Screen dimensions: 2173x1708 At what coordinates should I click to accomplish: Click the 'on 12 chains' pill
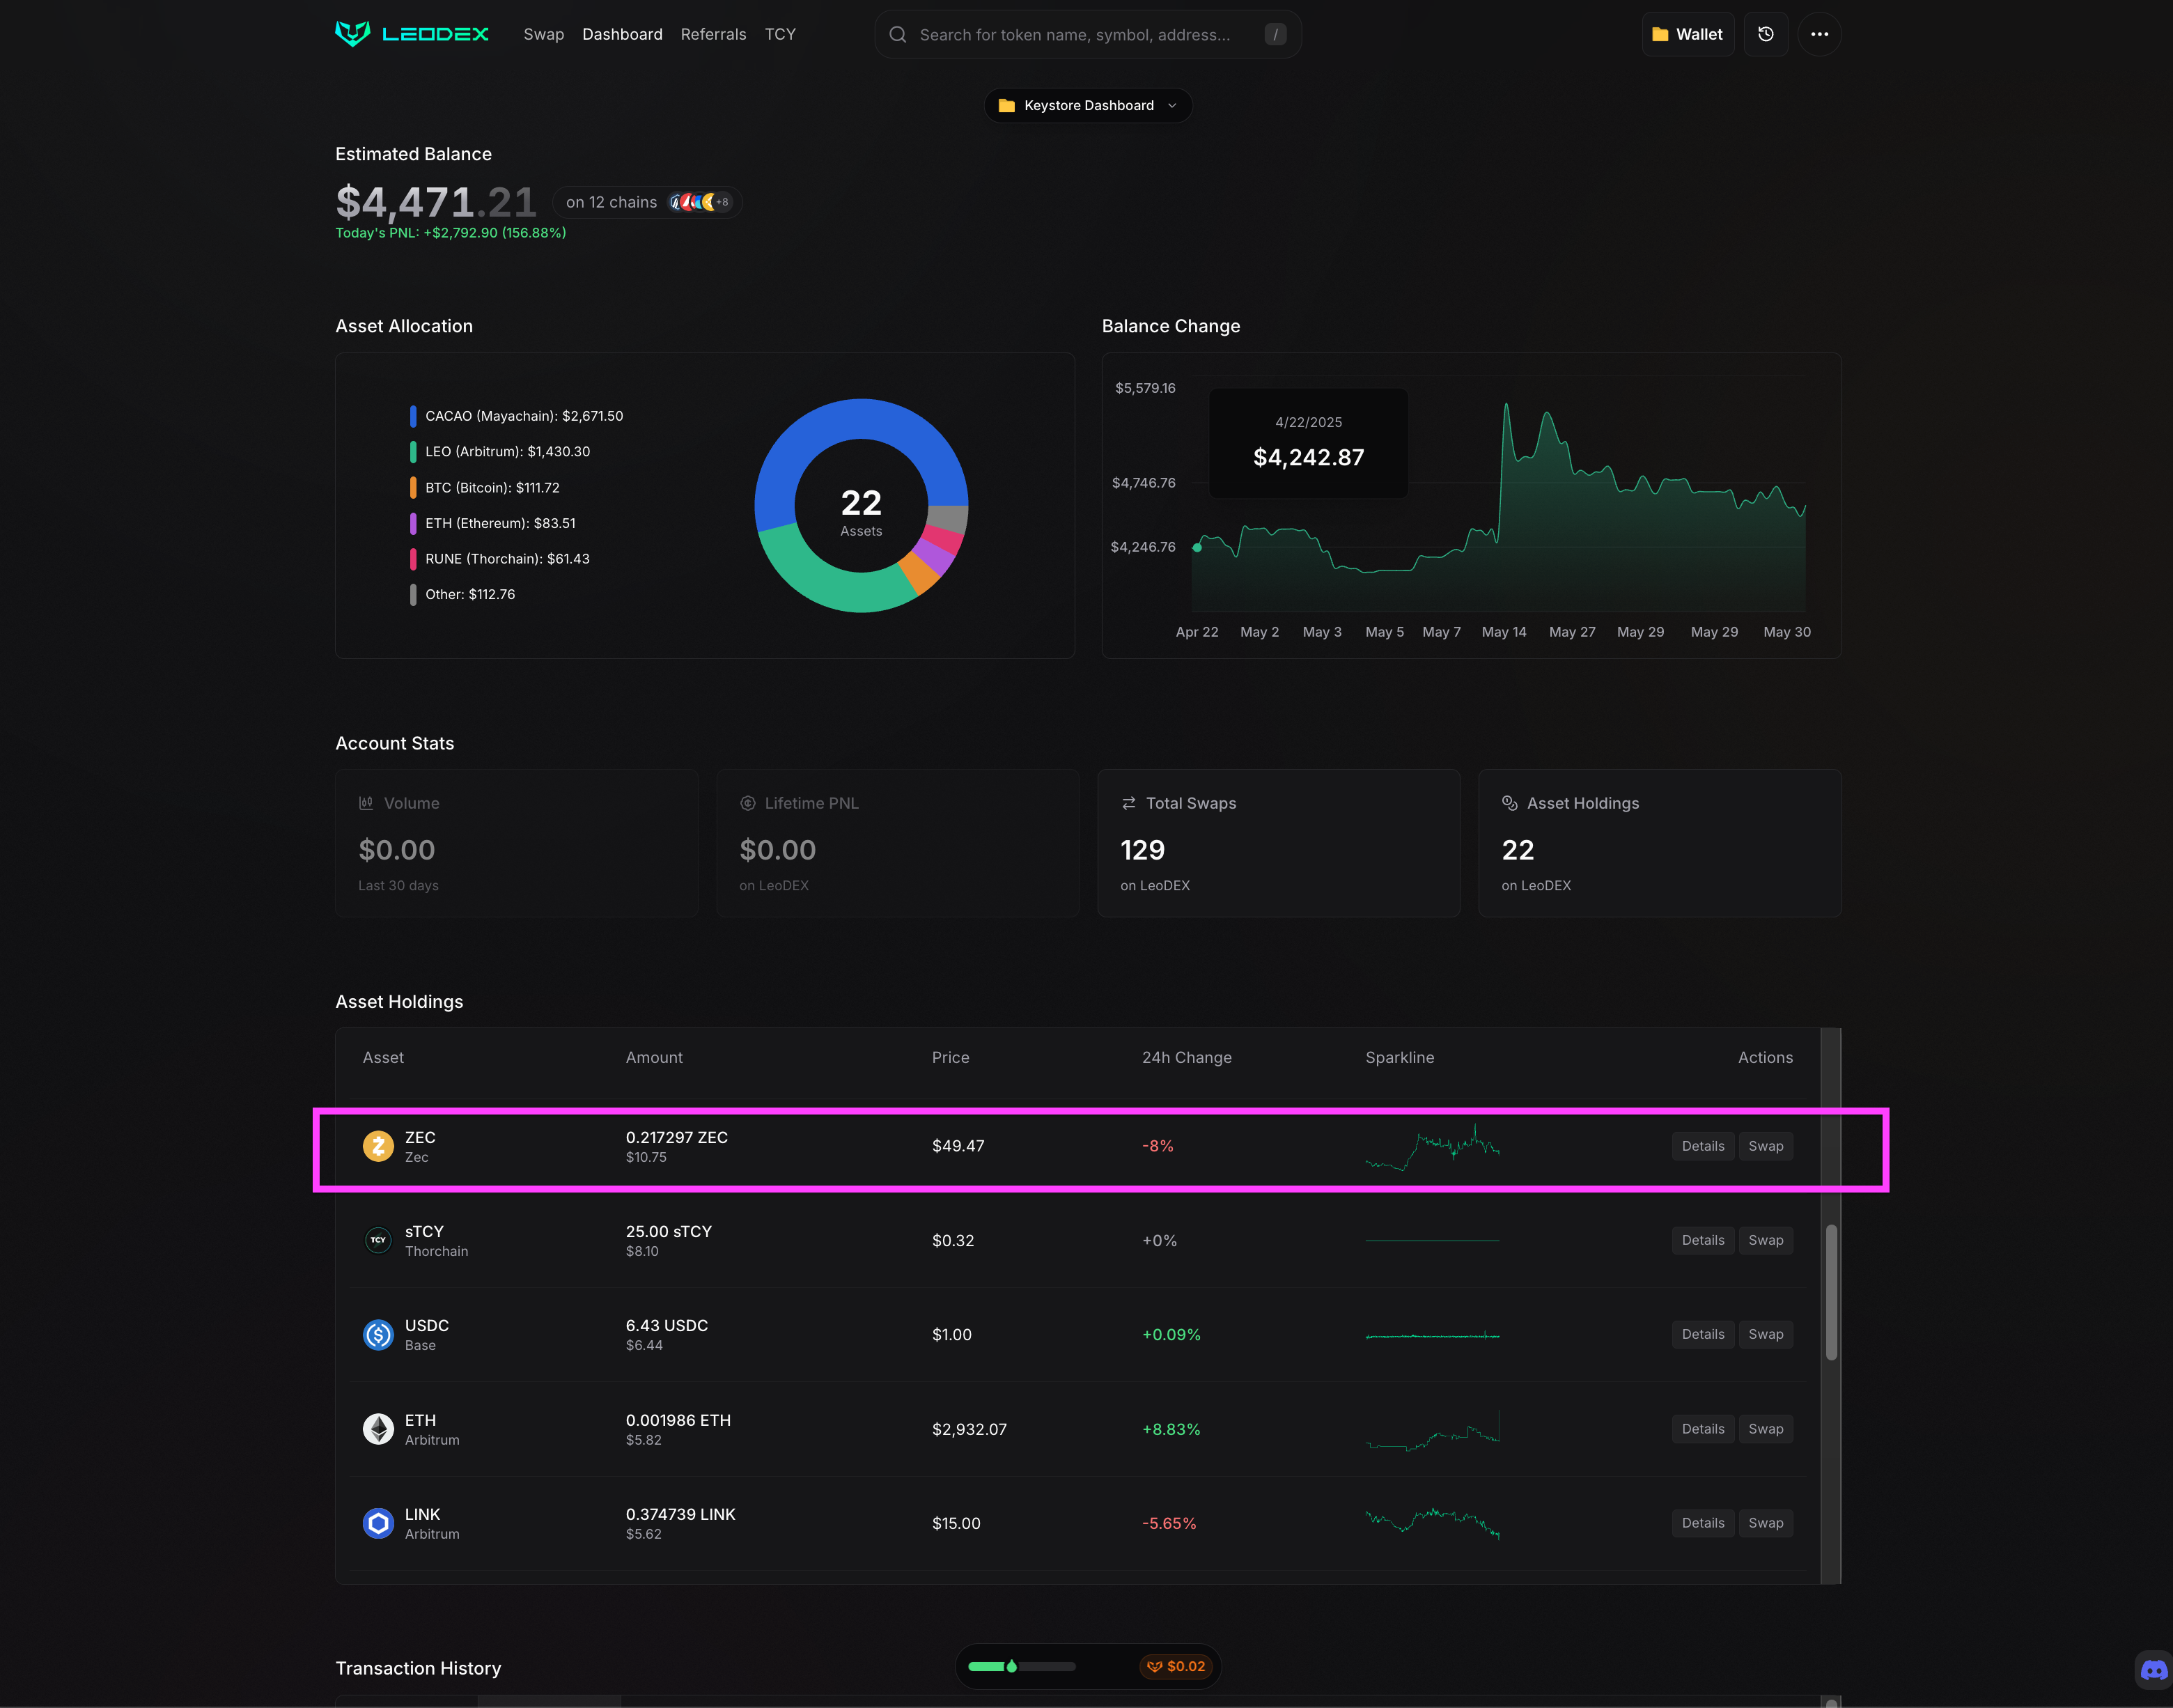pyautogui.click(x=647, y=202)
